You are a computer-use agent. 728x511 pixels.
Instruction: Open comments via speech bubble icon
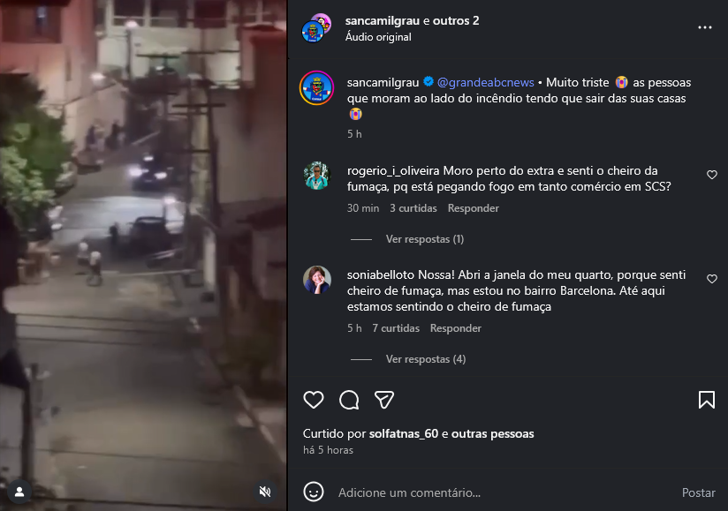(349, 400)
